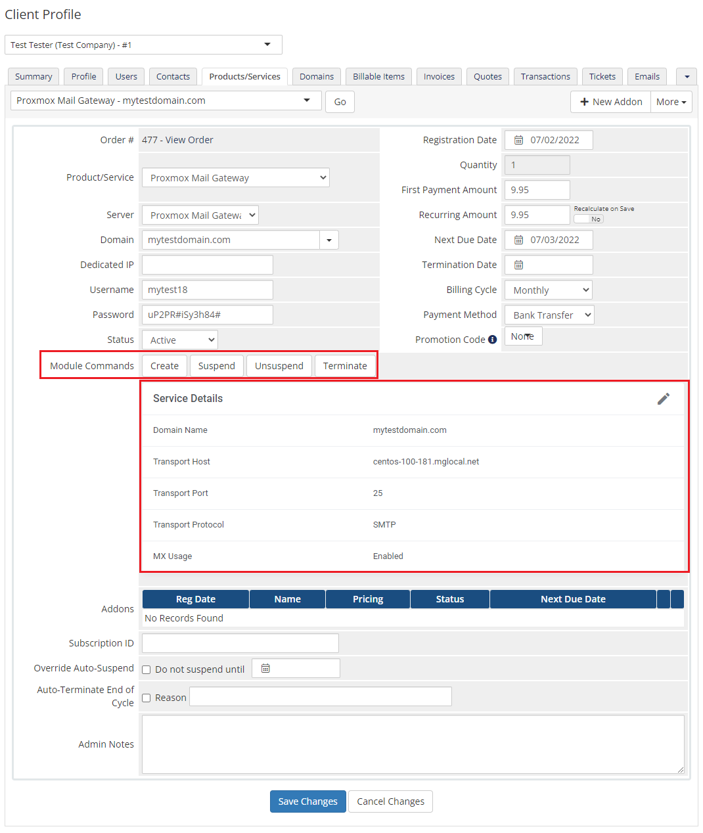Image resolution: width=703 pixels, height=833 pixels.
Task: Open the Users tab
Action: [126, 77]
